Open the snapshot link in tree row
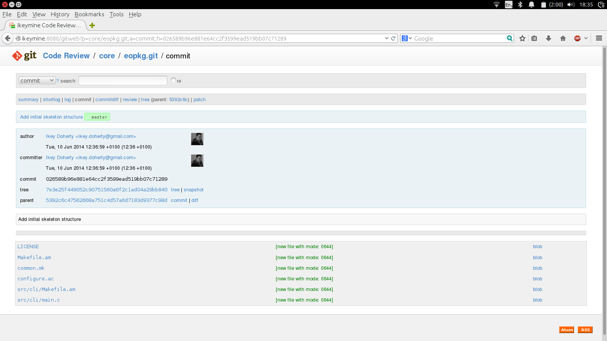 coord(193,190)
